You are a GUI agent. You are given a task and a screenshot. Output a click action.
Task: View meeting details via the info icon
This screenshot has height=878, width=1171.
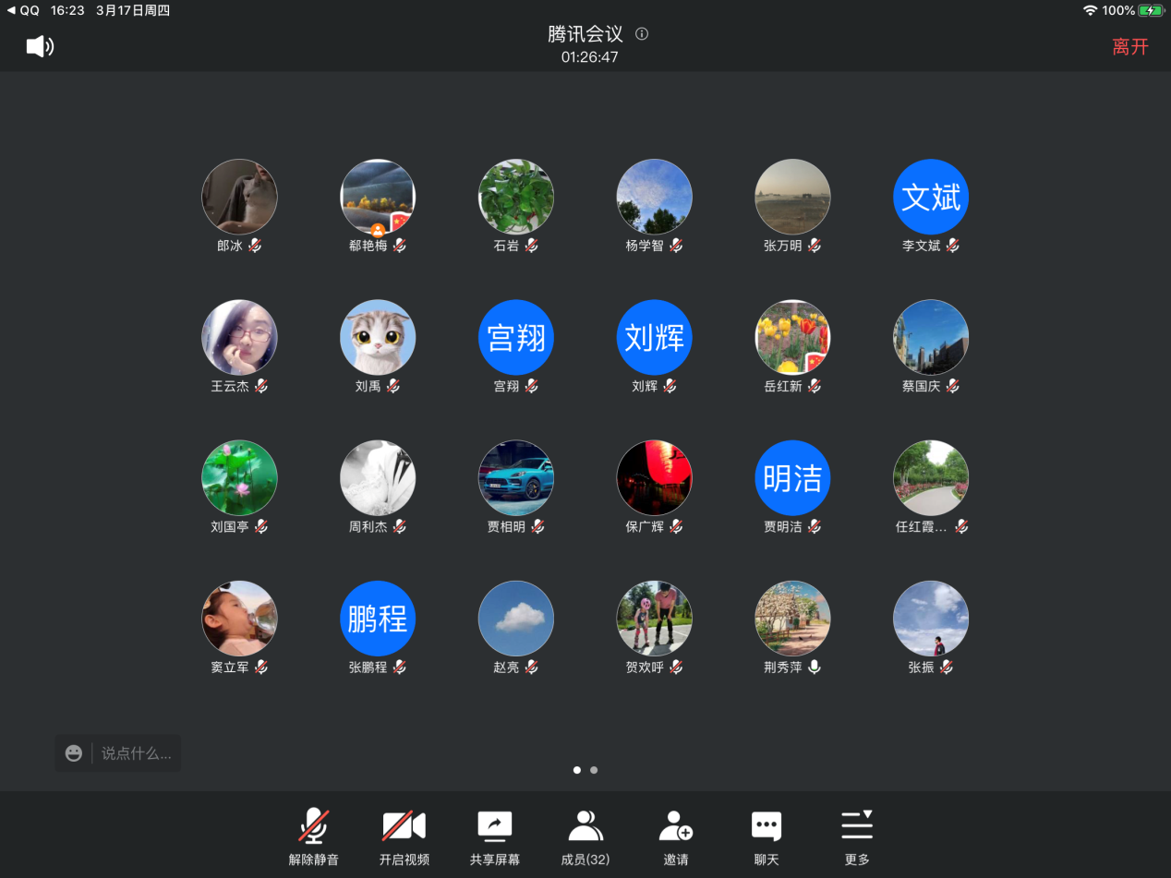[641, 33]
